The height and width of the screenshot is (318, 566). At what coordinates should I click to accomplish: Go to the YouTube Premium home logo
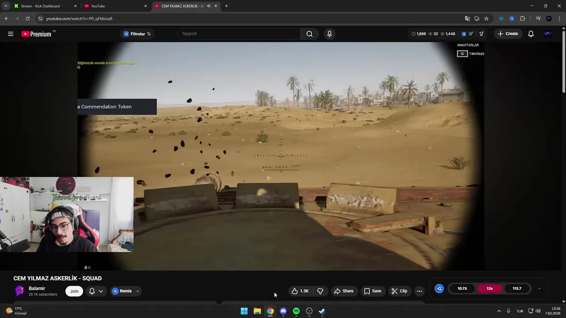(x=36, y=34)
